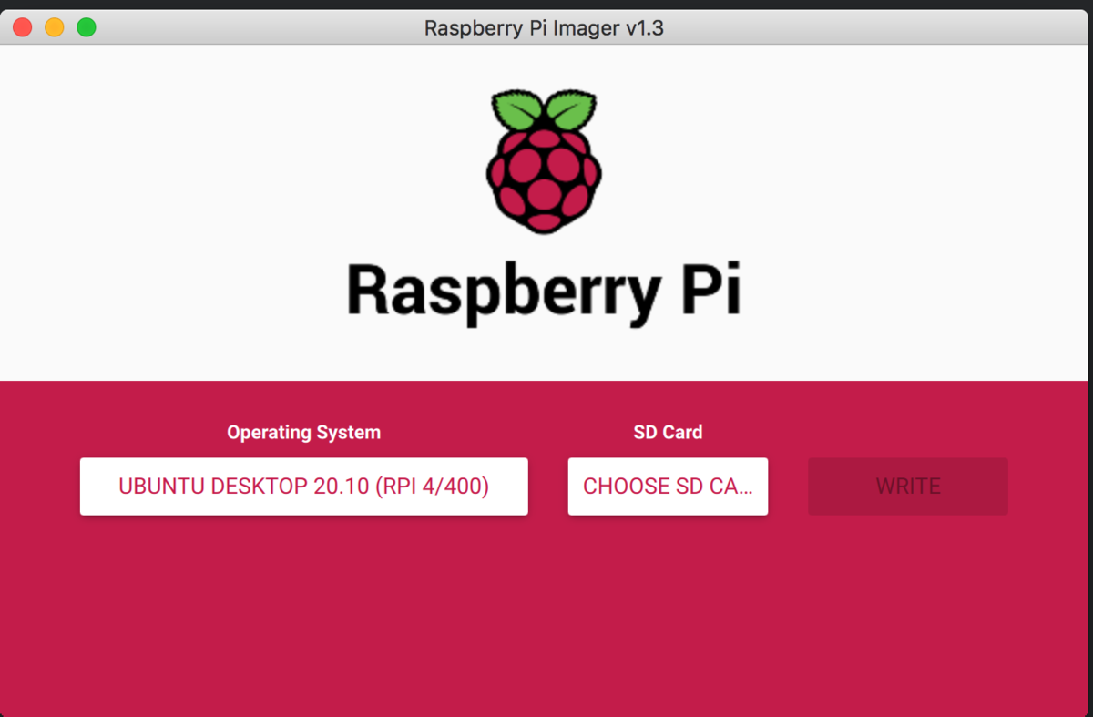Click the "SD Card" label
This screenshot has width=1093, height=717.
(668, 433)
